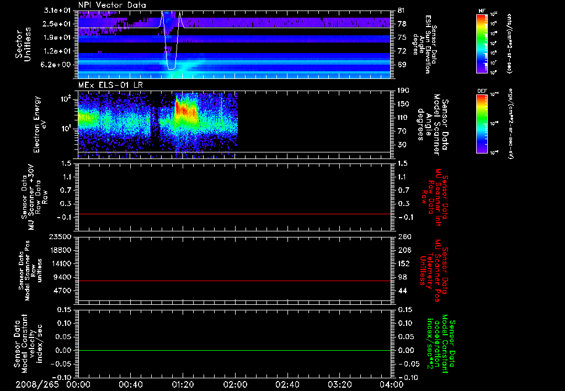565x391 pixels.
Task: Click the 23500 scanner position tick label
Action: (60, 236)
